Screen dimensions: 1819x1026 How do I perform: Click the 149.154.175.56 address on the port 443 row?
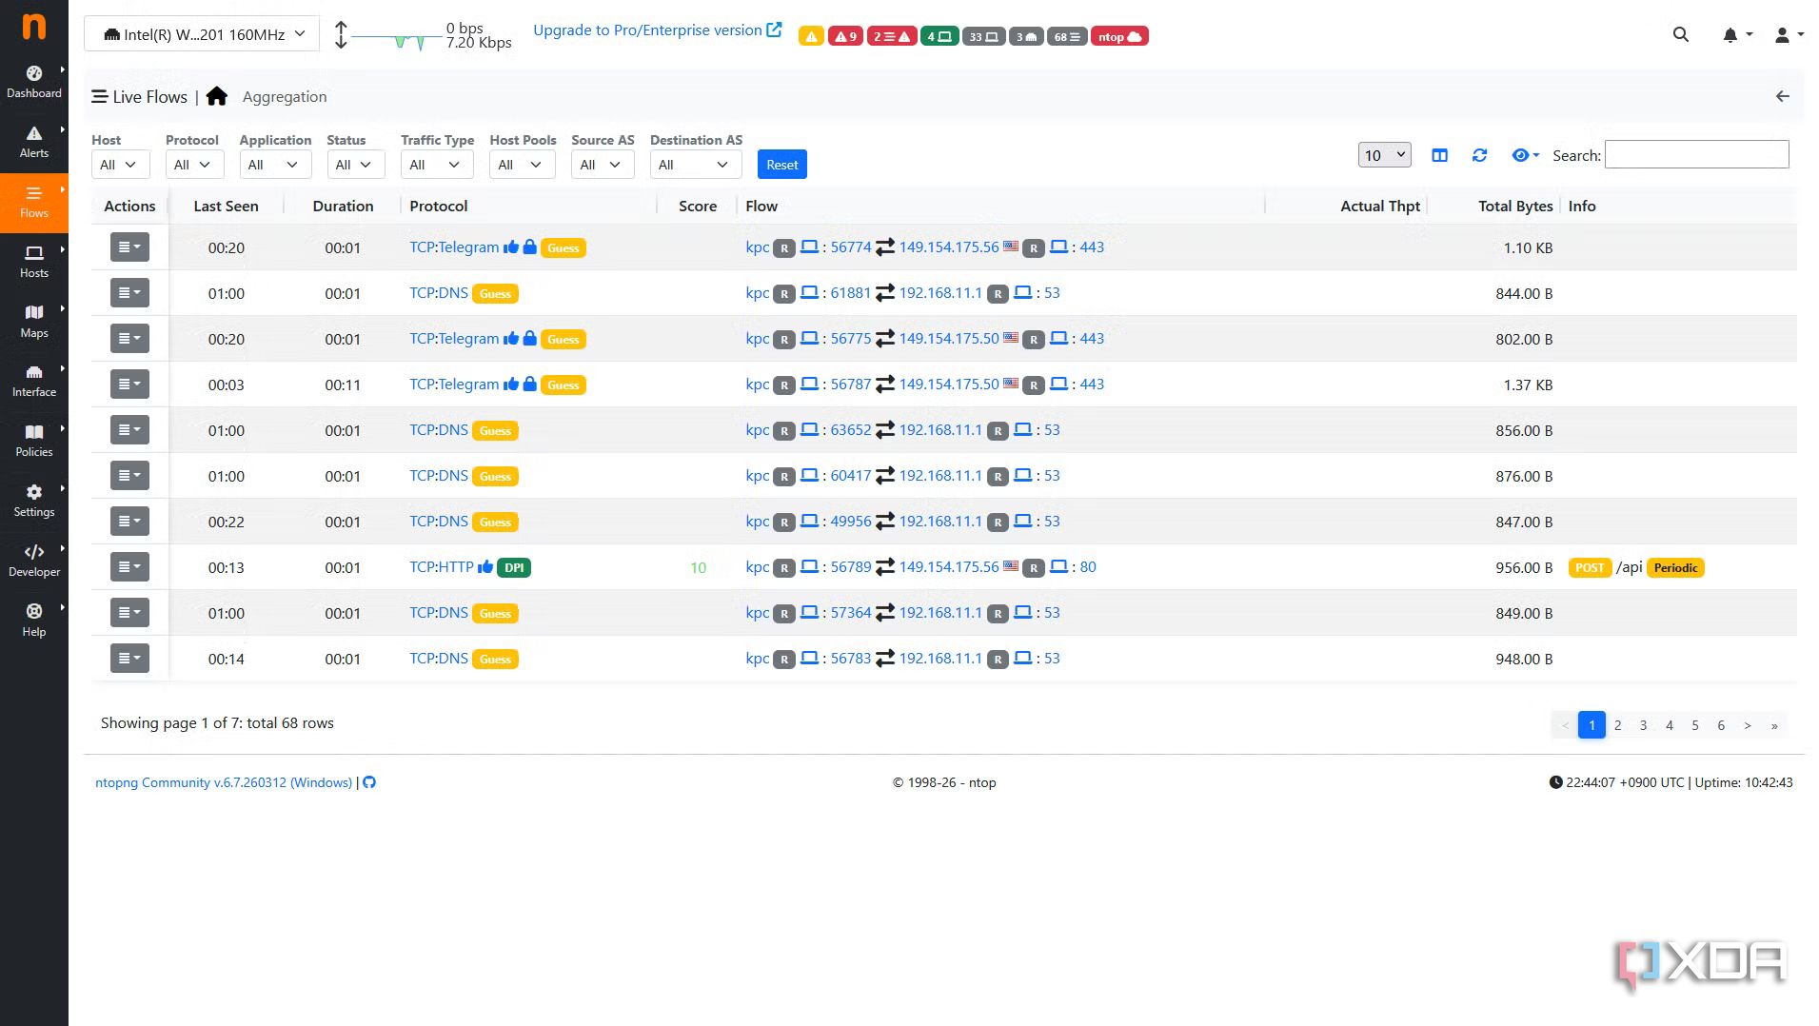click(949, 247)
